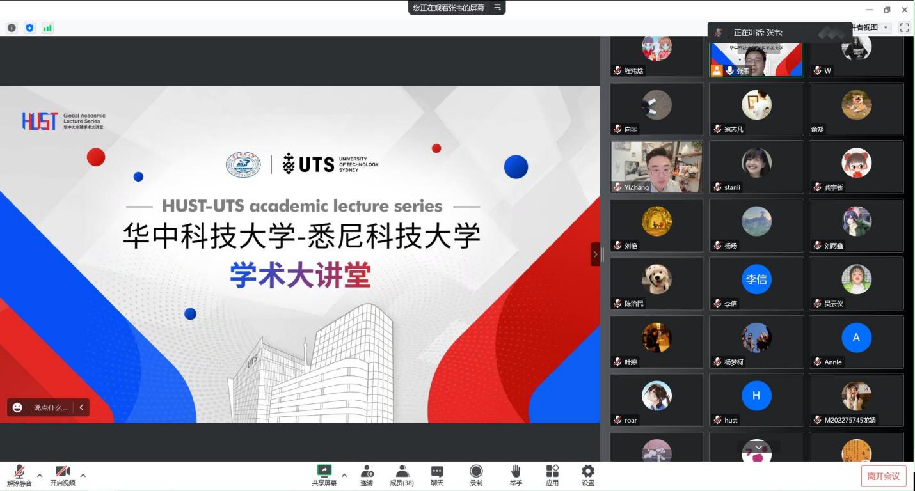Select the 李信 participant tile avatar
This screenshot has width=915, height=491.
(x=756, y=279)
